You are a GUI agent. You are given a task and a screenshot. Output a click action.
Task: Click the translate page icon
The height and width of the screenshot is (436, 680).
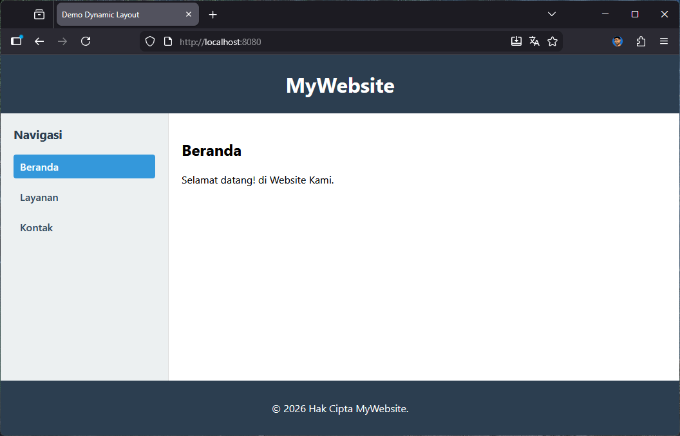pos(534,41)
